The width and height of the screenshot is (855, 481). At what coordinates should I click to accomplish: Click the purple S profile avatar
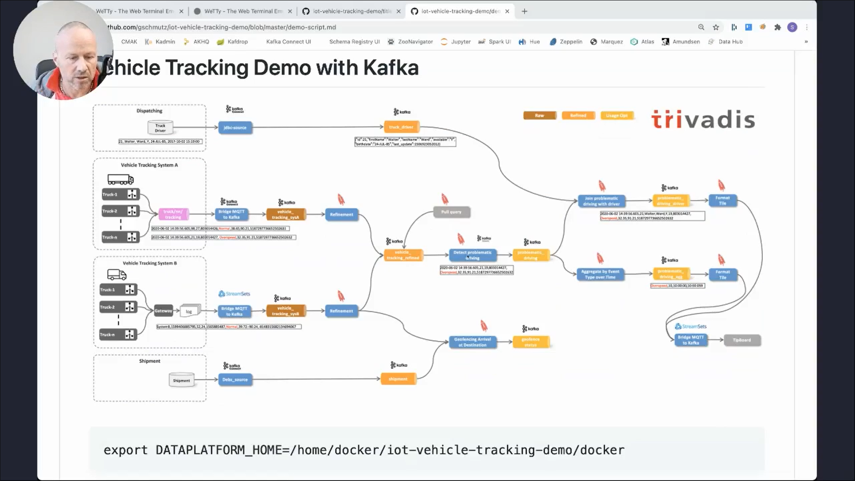pyautogui.click(x=792, y=27)
